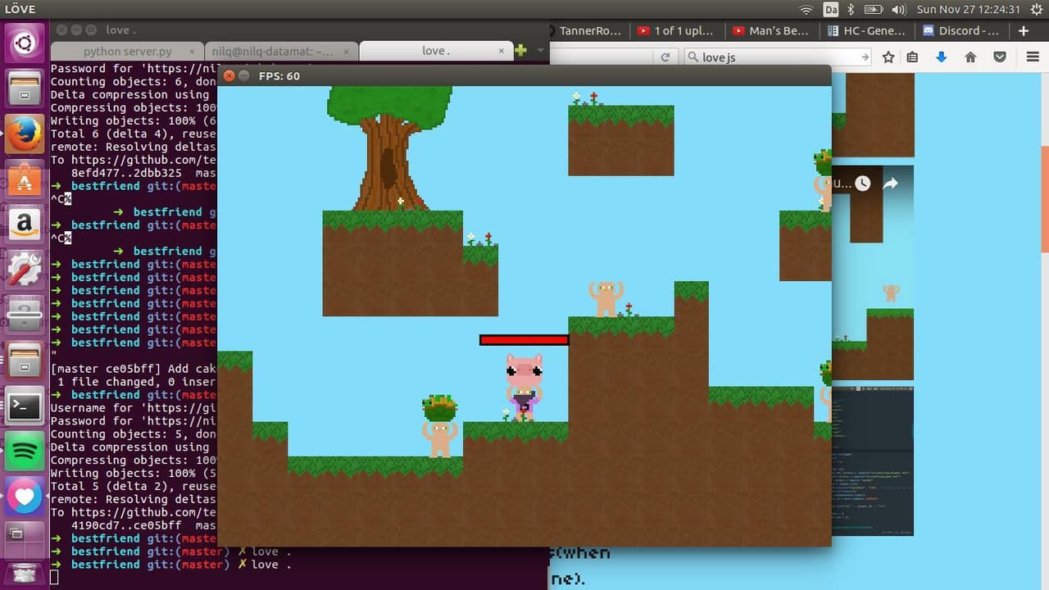
Task: Open the Wi-Fi network indicator
Action: (x=806, y=9)
